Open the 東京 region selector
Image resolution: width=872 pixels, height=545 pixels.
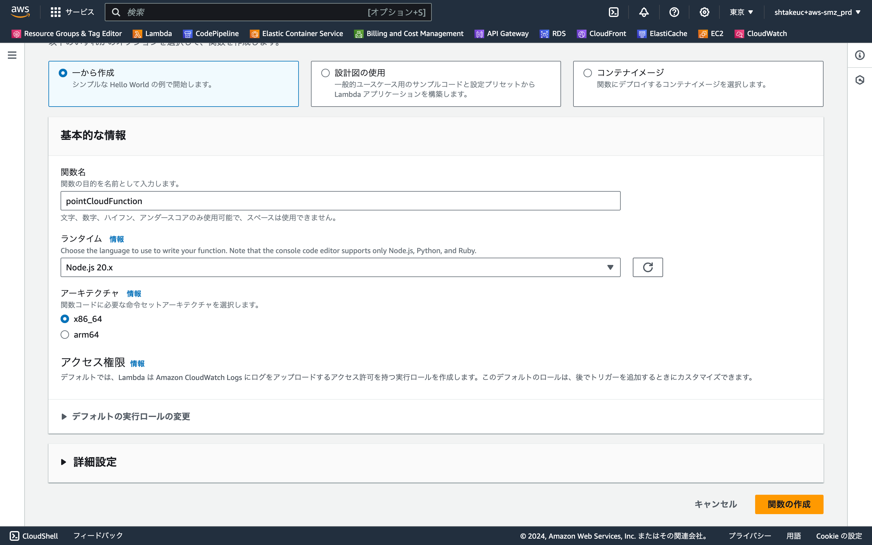740,12
